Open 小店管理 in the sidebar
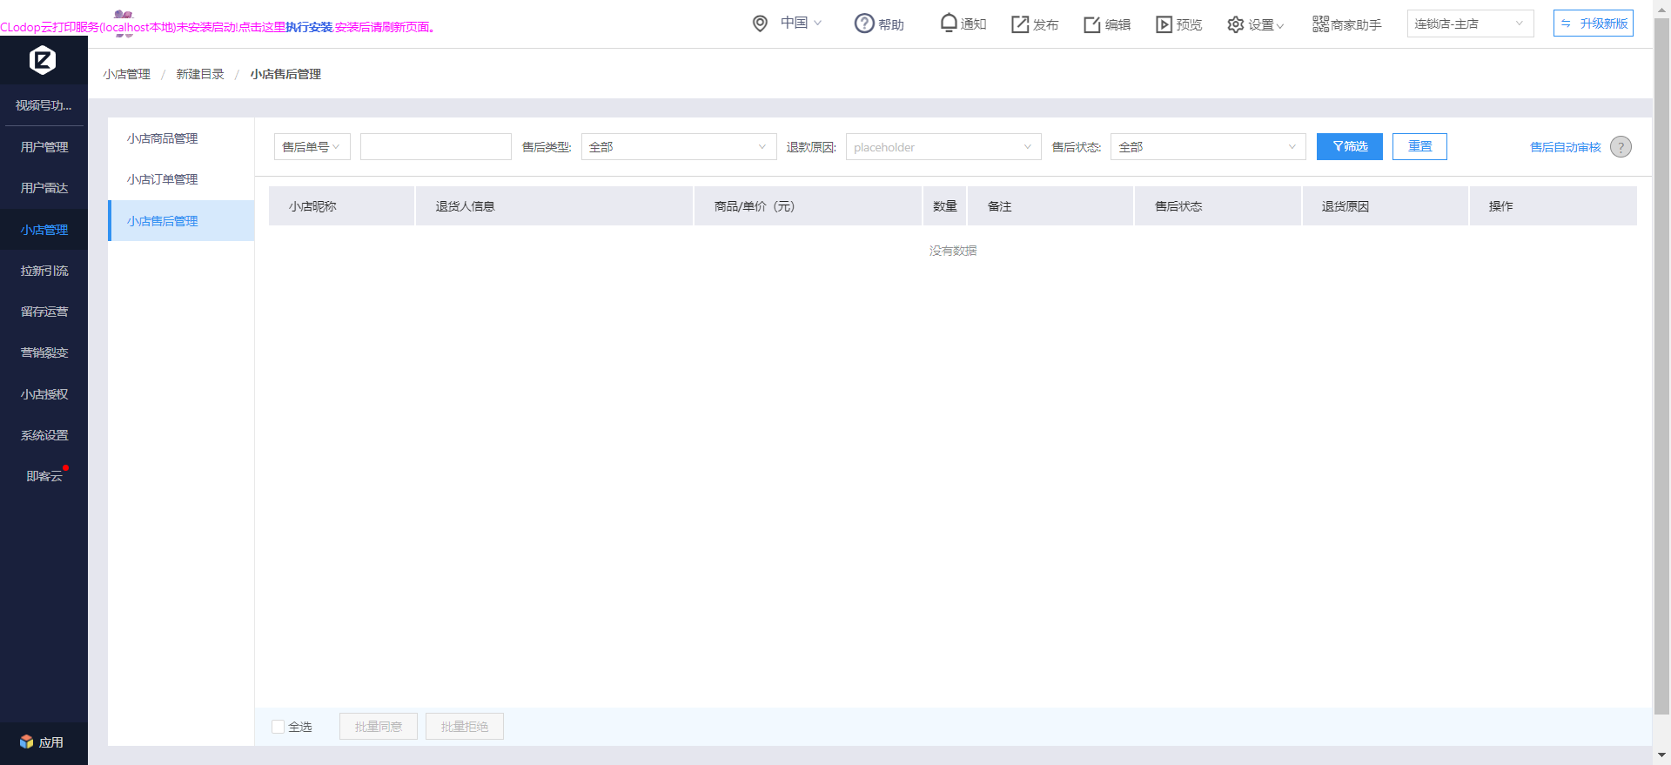The width and height of the screenshot is (1671, 765). [44, 230]
